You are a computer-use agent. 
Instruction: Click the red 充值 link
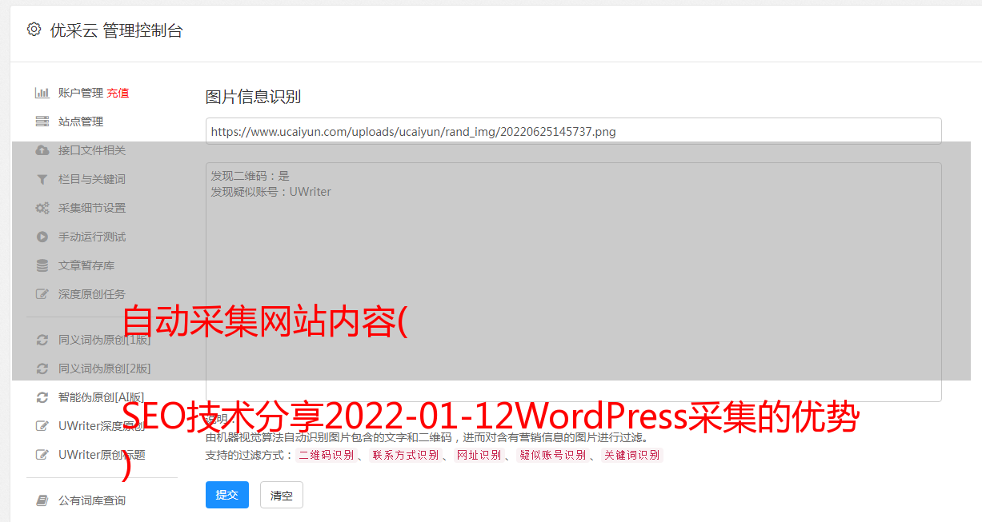(x=118, y=93)
